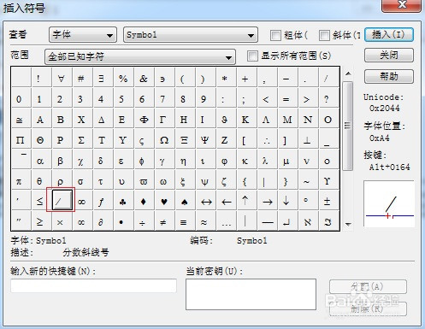This screenshot has width=425, height=329.
Task: Focus the new shortcut key input field
Action: [x=93, y=285]
